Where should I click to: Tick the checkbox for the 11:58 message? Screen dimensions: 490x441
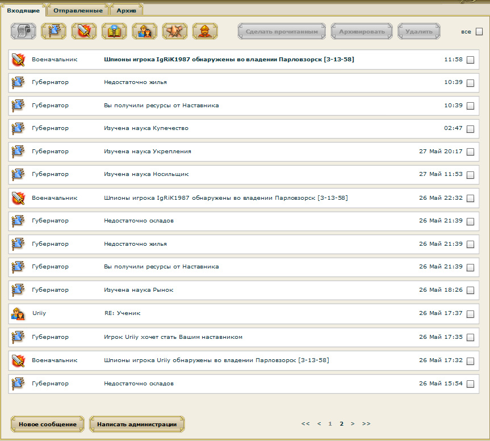tap(470, 60)
